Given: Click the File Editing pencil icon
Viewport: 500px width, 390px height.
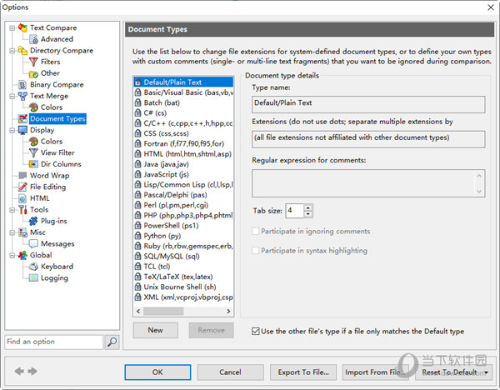Looking at the screenshot, I should click(22, 187).
